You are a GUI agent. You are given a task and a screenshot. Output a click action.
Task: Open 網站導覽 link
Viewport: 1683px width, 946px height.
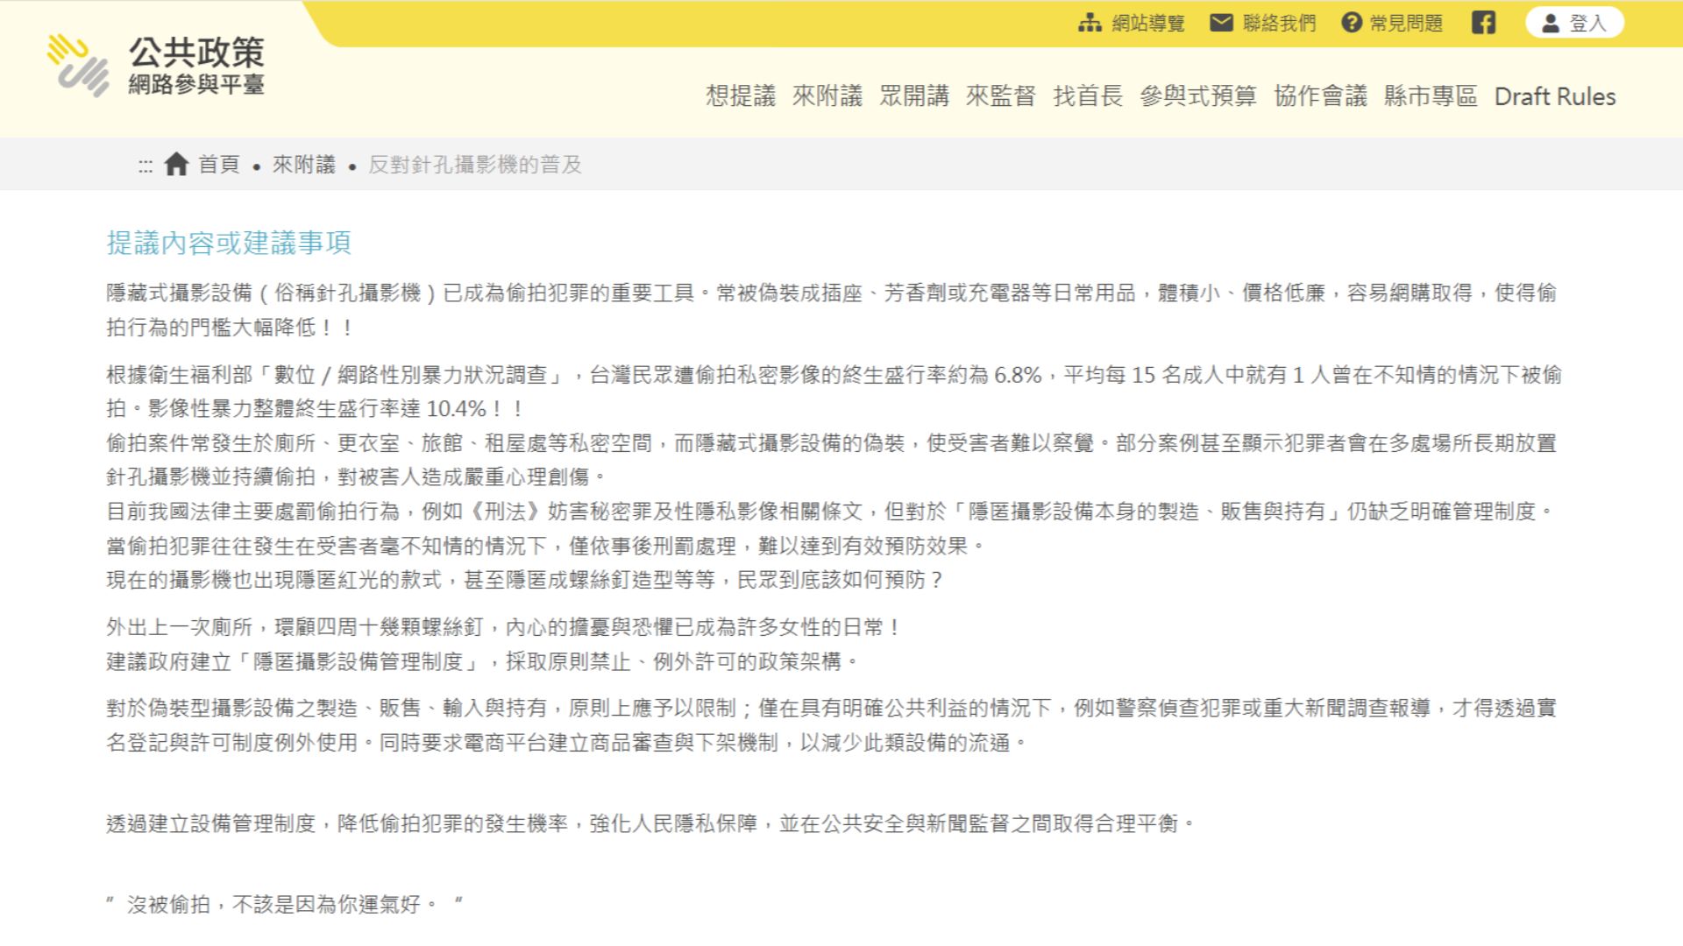pyautogui.click(x=1147, y=24)
